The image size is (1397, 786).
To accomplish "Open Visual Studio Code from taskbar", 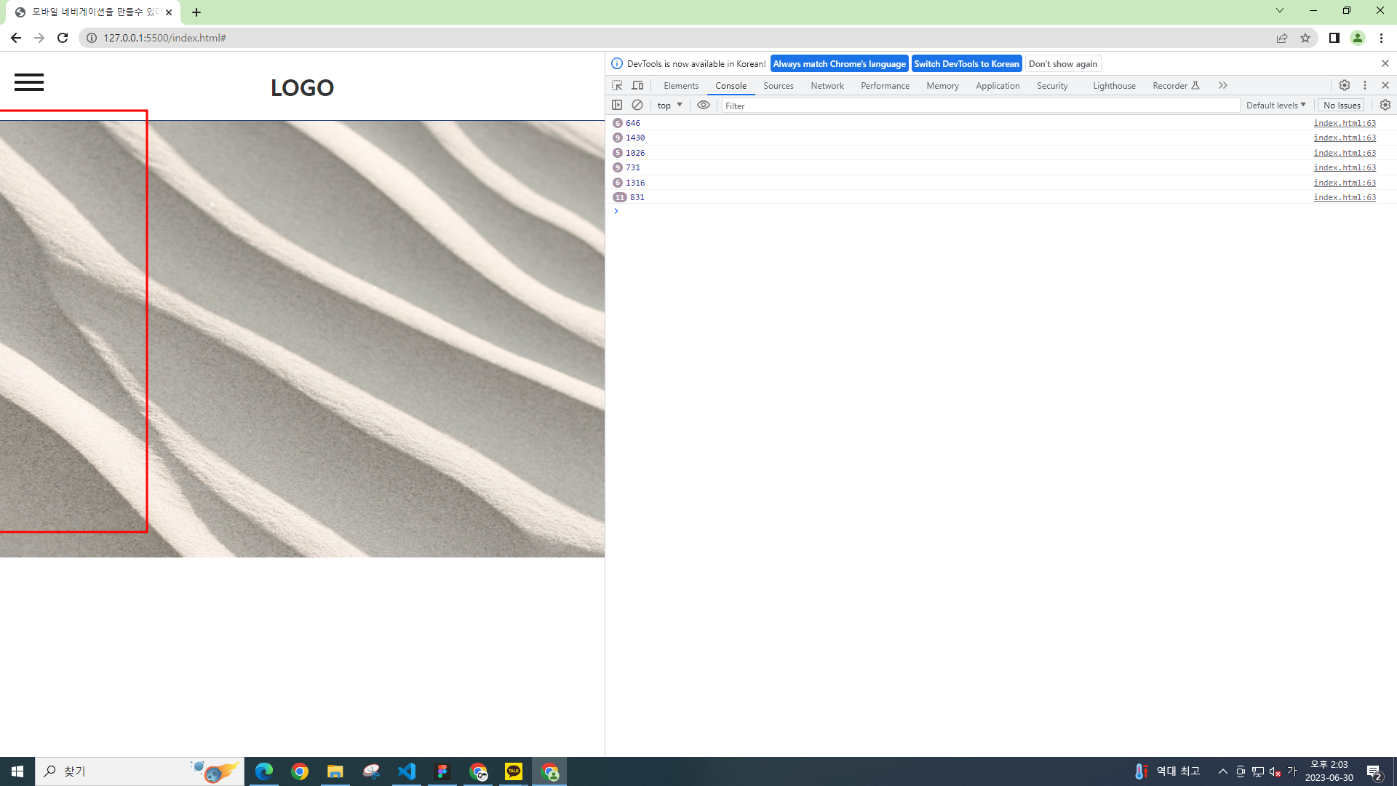I will [x=406, y=771].
